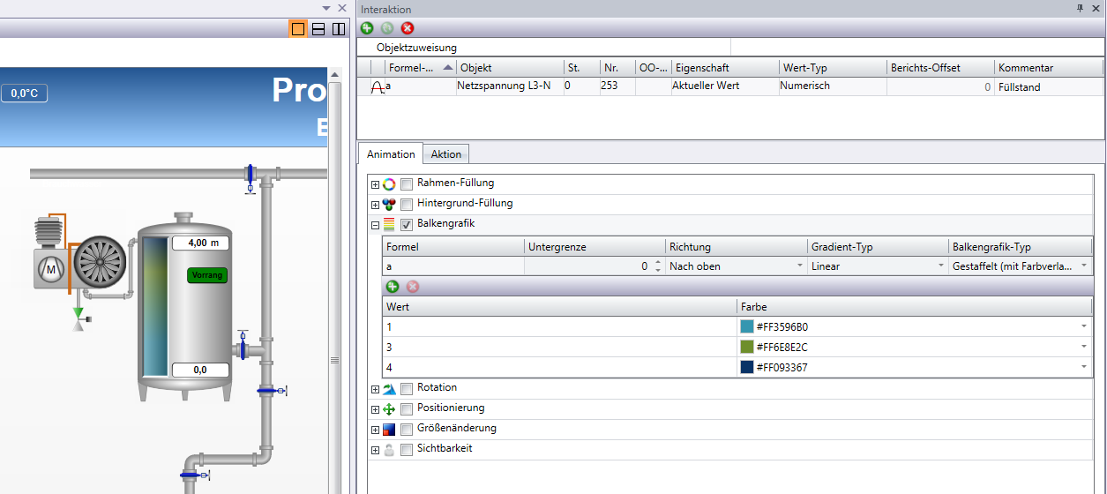Viewport: 1107px width, 494px height.
Task: Enable the Größenänderung checkbox
Action: pos(407,430)
